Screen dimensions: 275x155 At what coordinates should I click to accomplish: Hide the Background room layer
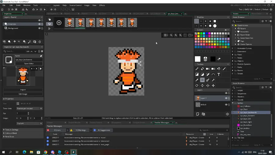pos(39,28)
